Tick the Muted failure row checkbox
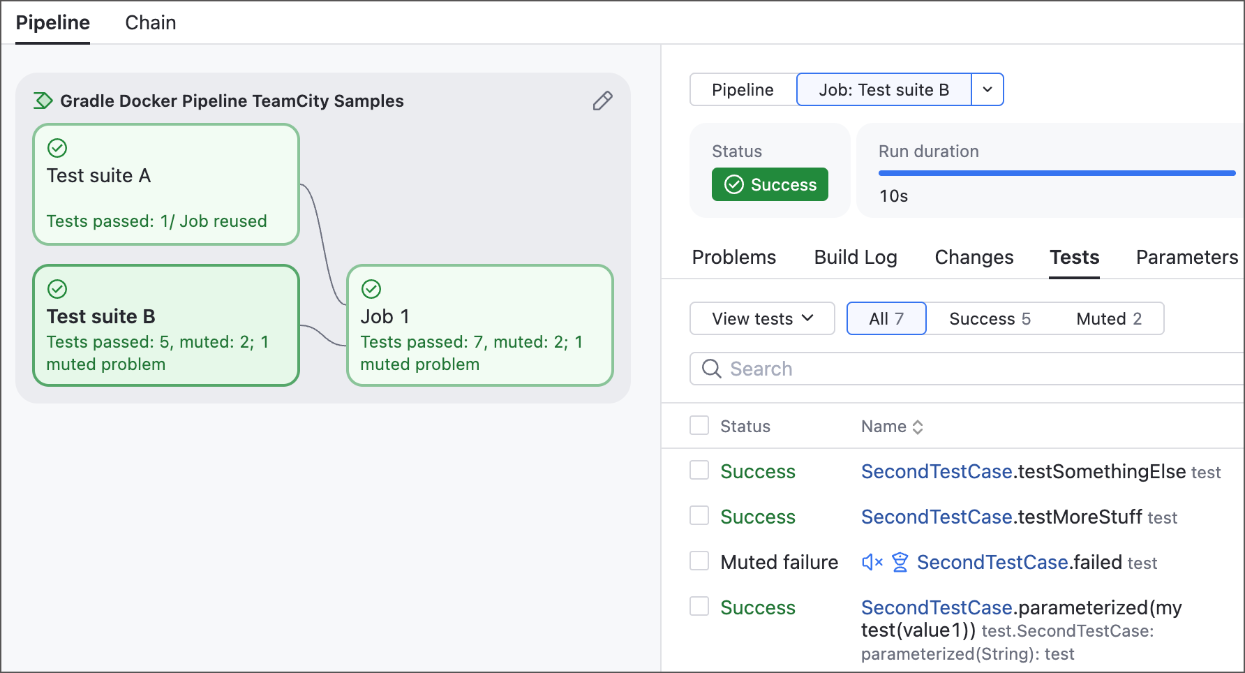This screenshot has width=1245, height=673. pyautogui.click(x=699, y=561)
